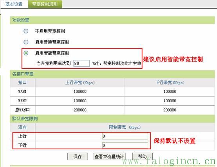Image resolution: width=217 pixels, height=167 pixels.
Task: Click the 限制带宽 (Kbps) column header
Action: point(125,127)
